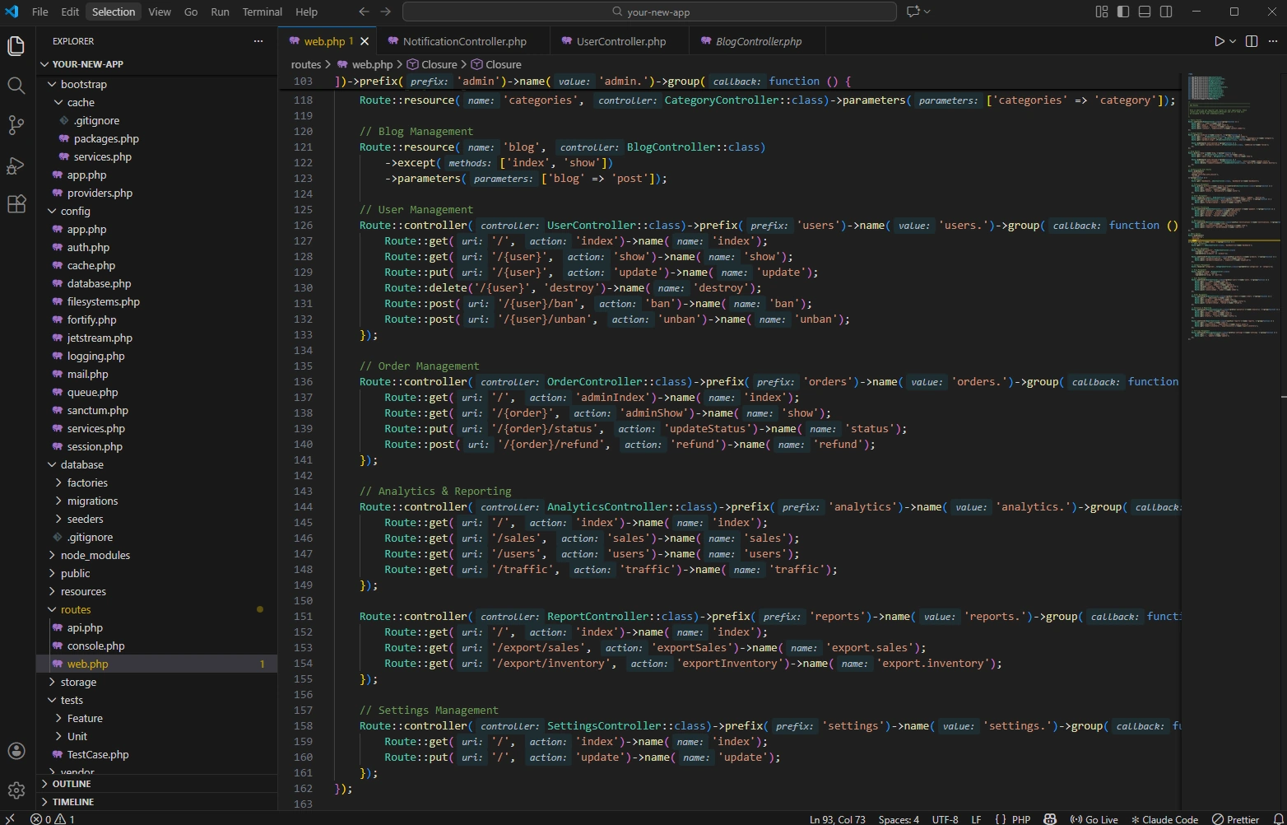Select the Explorer icon in the activity bar
Screen dimensions: 1287x825
tap(16, 45)
